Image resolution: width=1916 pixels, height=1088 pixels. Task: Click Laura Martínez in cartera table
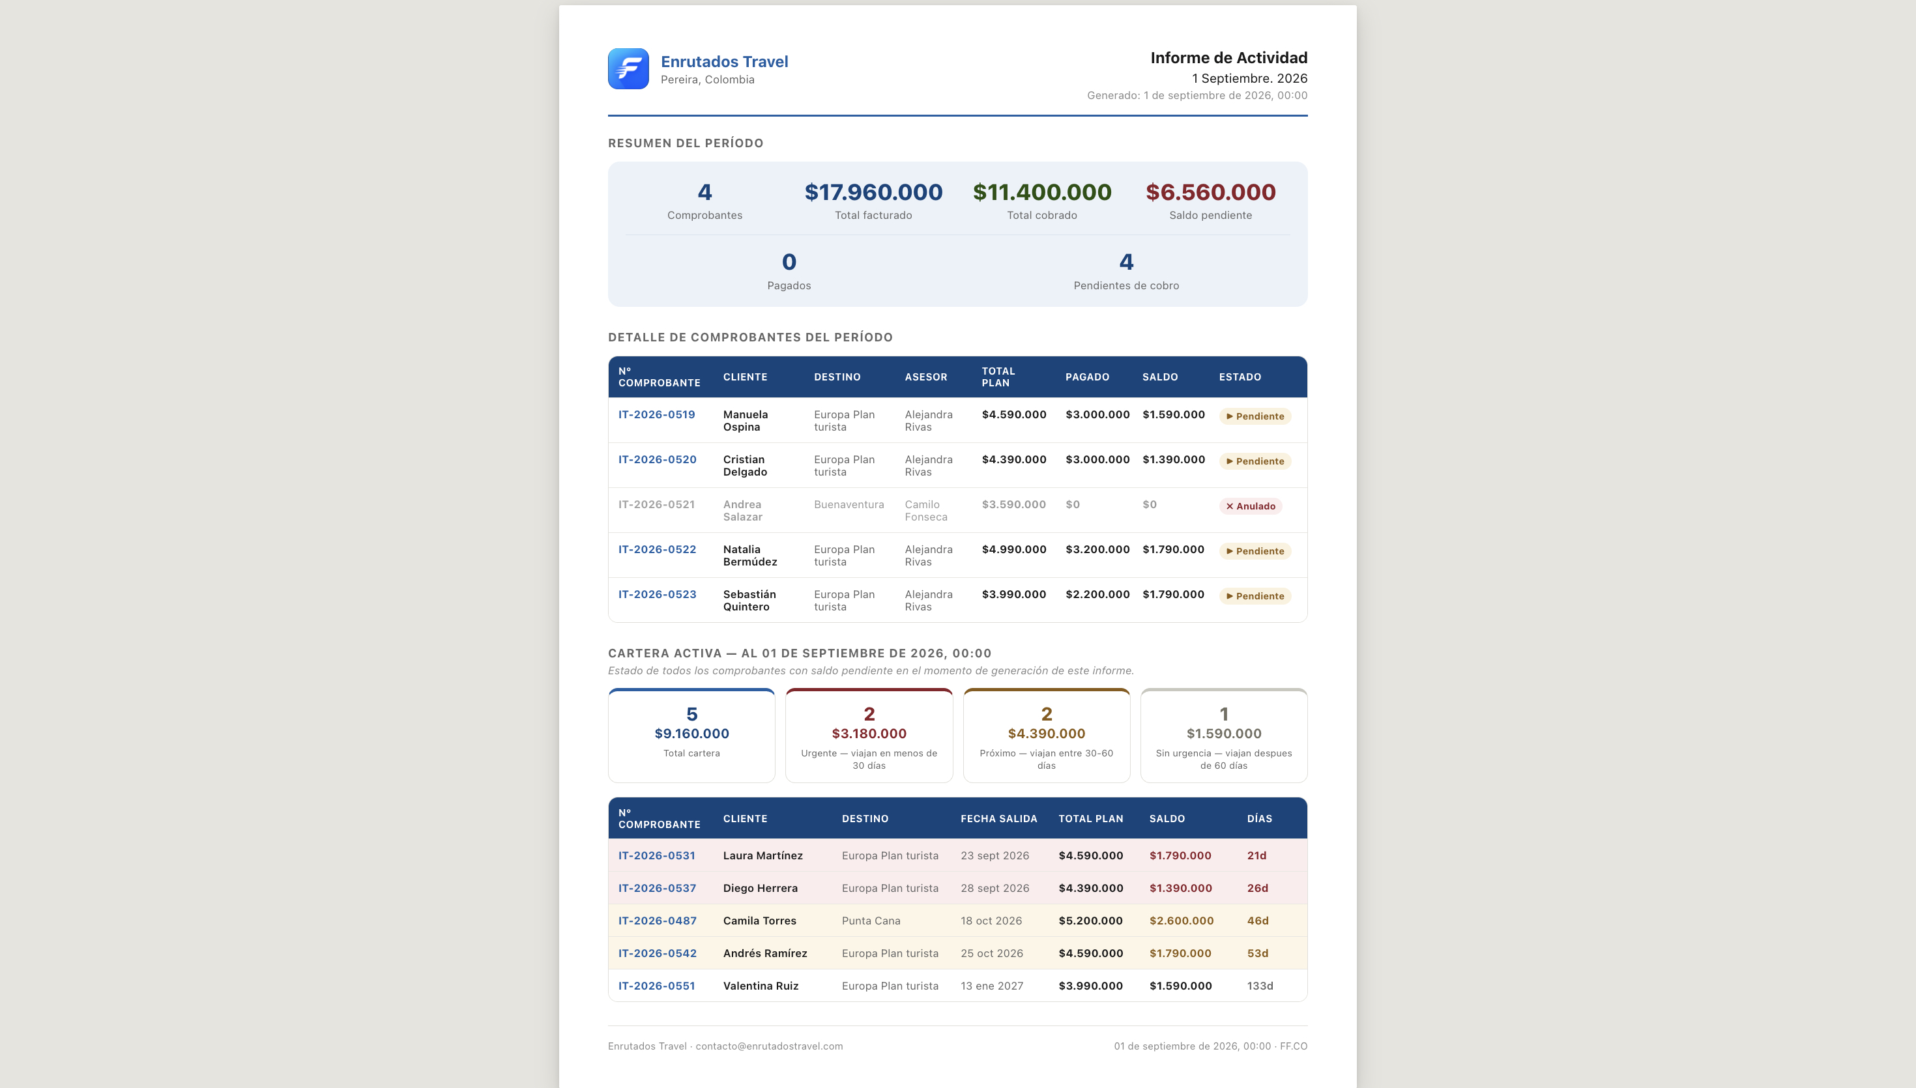[x=762, y=855]
